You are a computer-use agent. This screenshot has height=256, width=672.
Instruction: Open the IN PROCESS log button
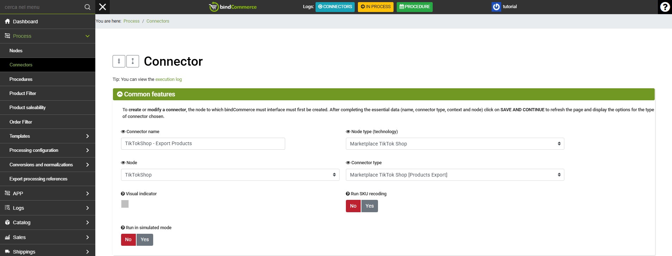pyautogui.click(x=376, y=7)
